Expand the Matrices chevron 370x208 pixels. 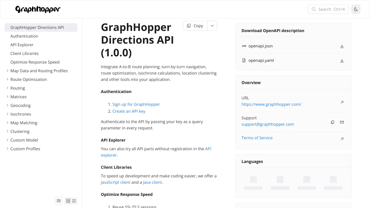(x=8, y=97)
